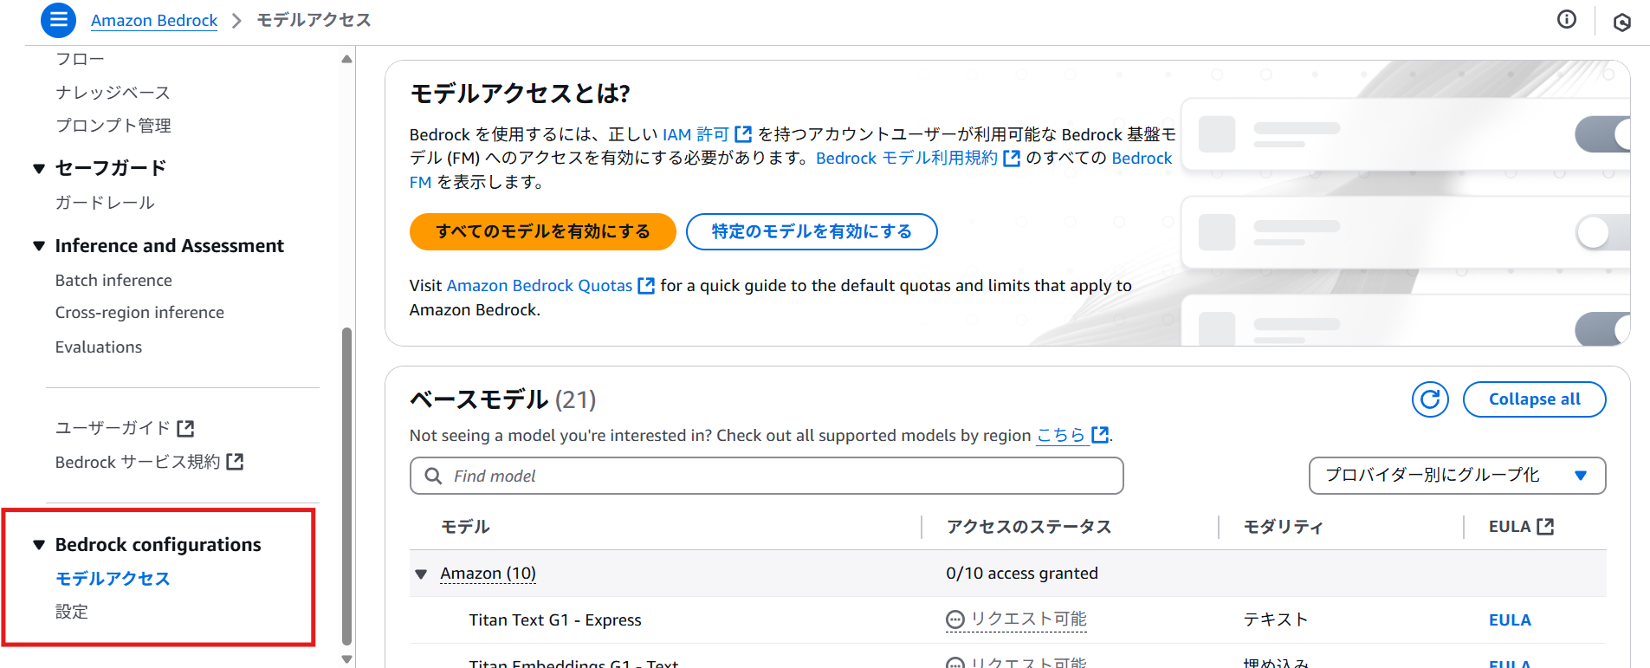This screenshot has height=668, width=1650.
Task: Go to Batch inference
Action: 113,280
